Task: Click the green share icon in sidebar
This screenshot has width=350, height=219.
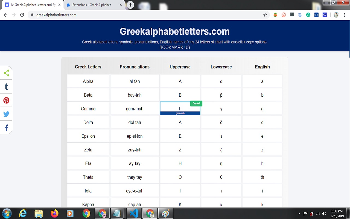Action: pyautogui.click(x=6, y=73)
